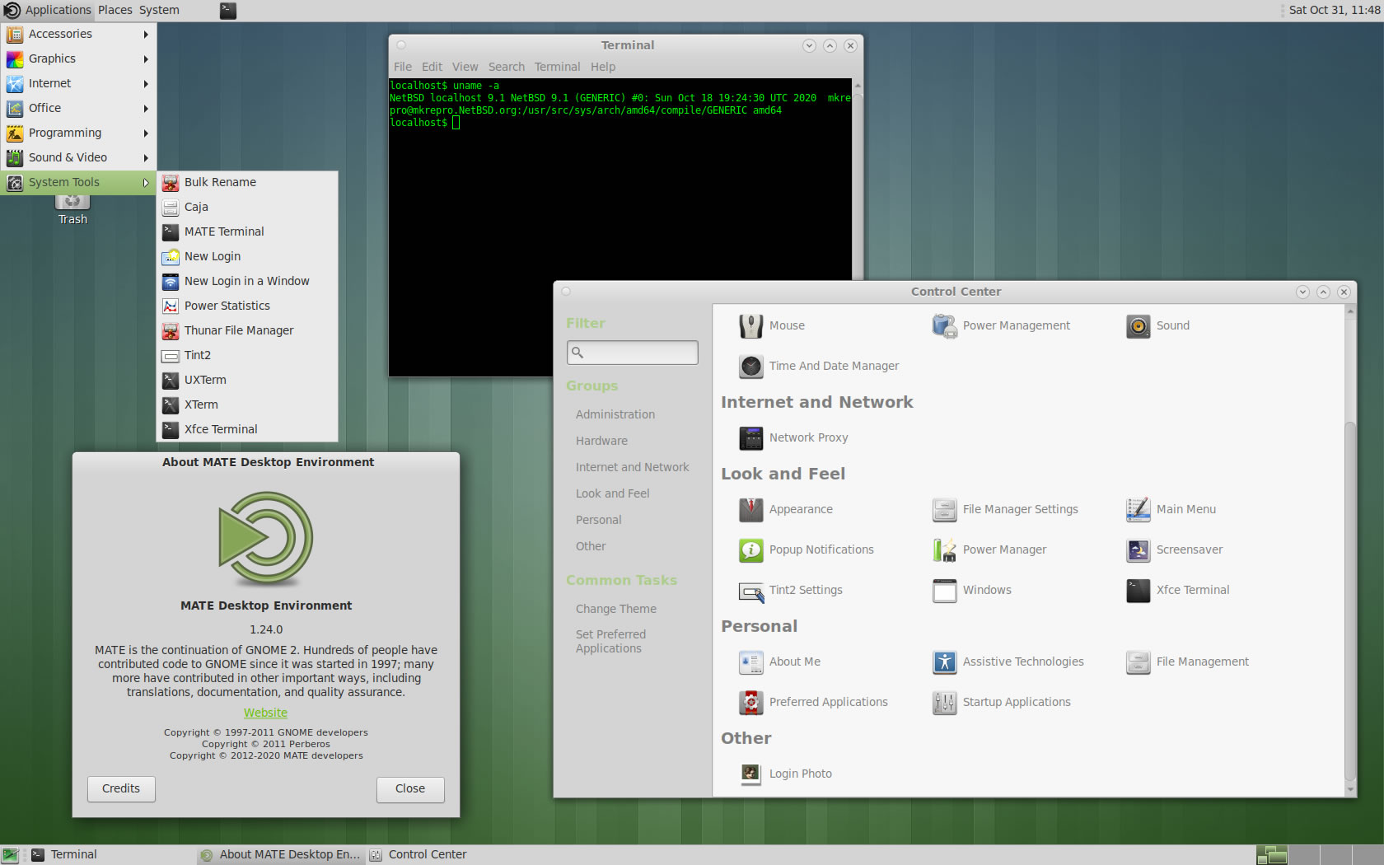Select New Login in a Window
The width and height of the screenshot is (1384, 865).
point(247,282)
